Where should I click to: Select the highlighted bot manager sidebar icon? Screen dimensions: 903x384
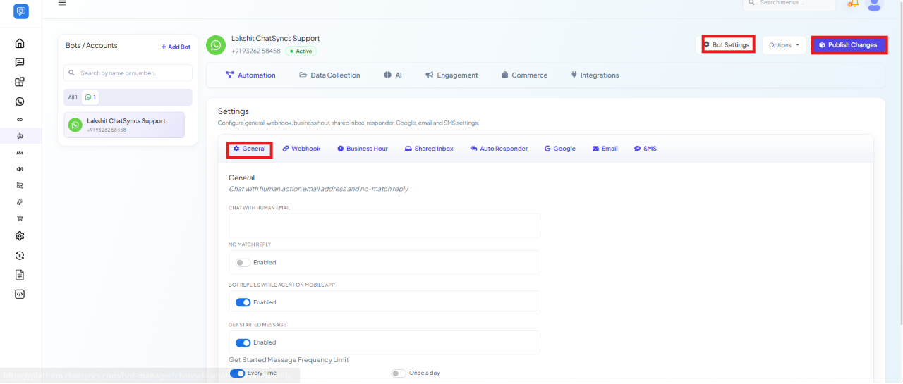[20, 136]
